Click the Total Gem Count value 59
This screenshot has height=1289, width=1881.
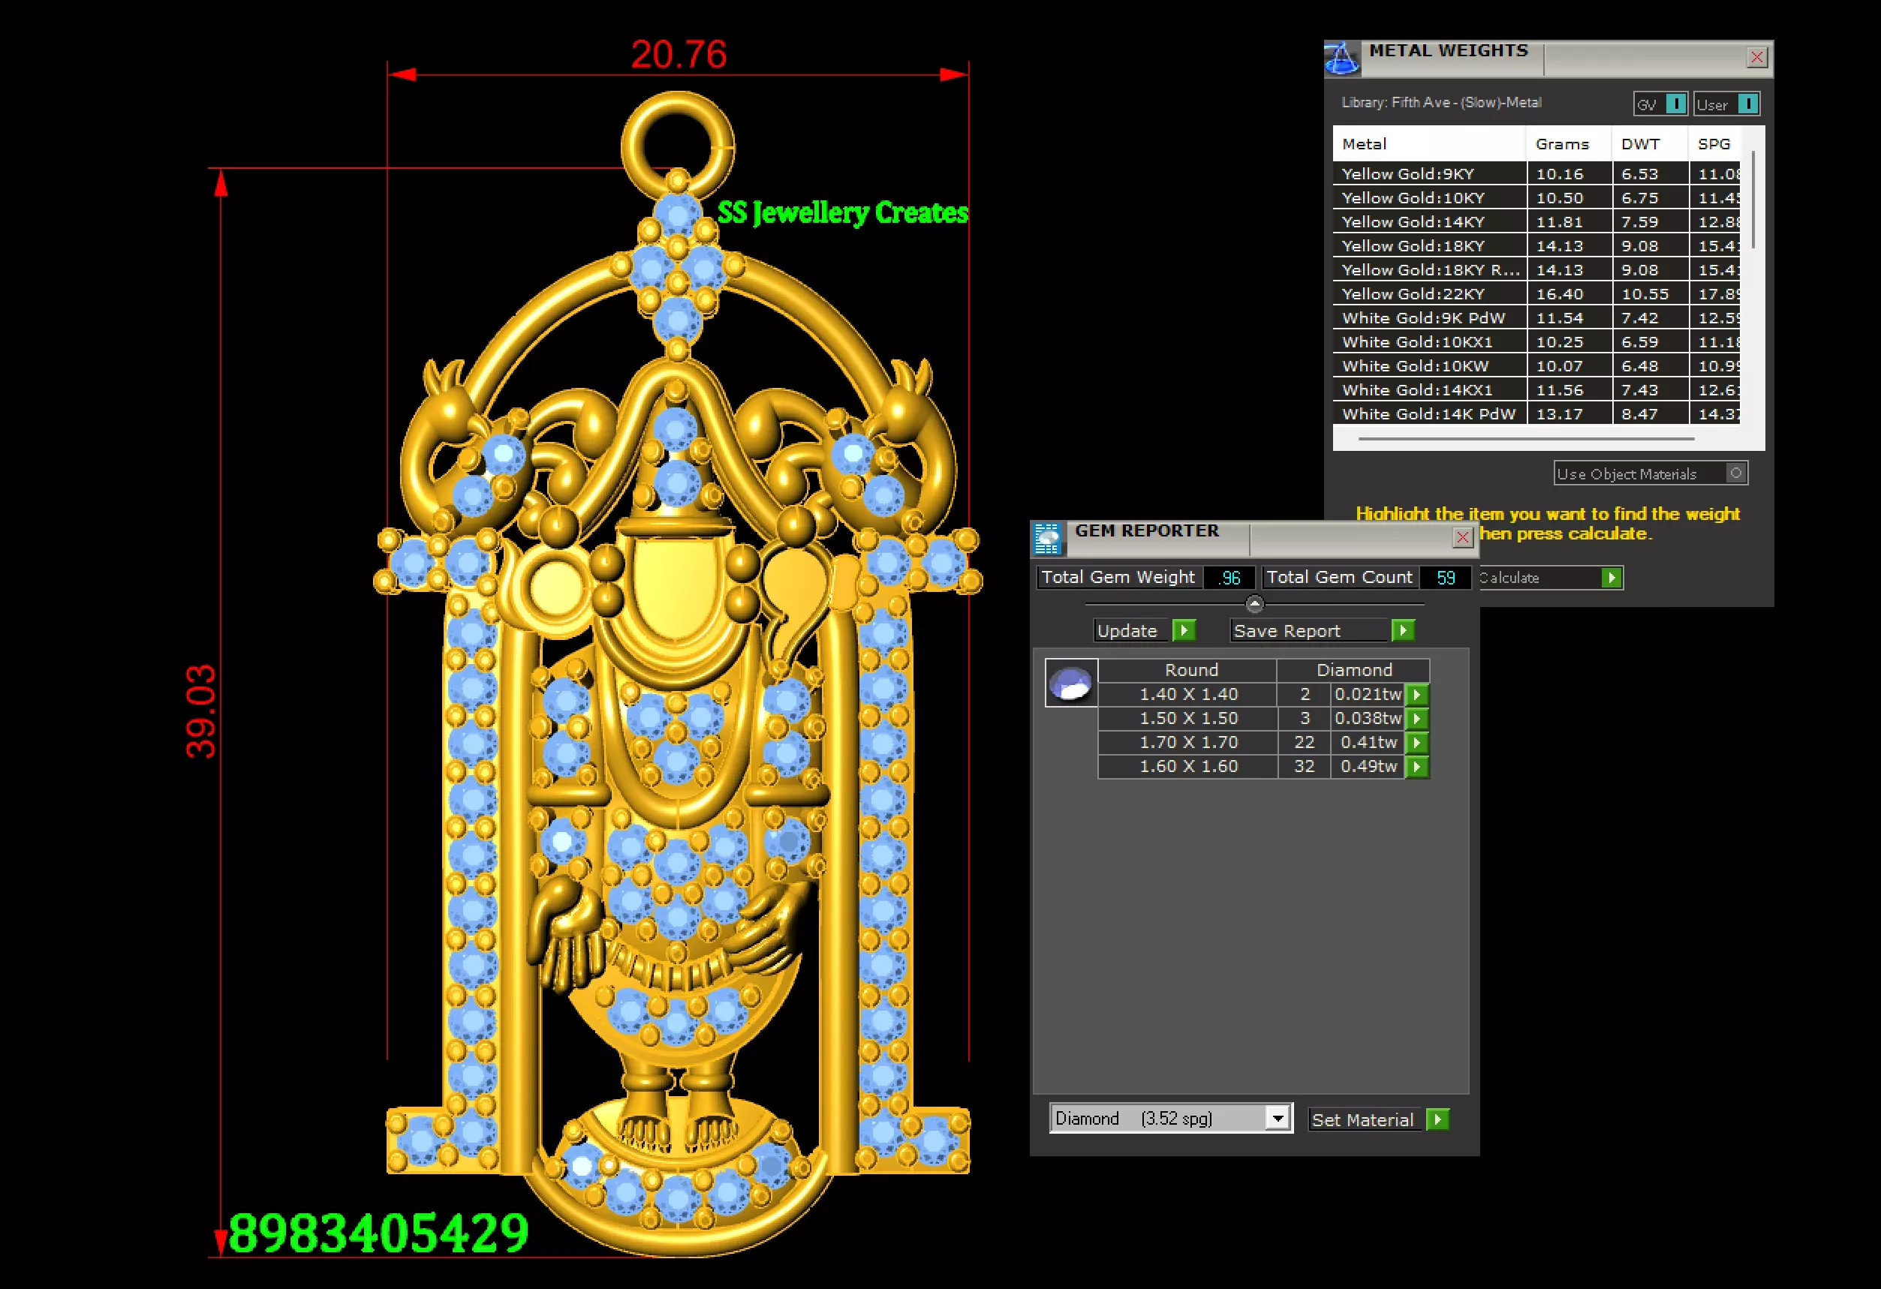1446,578
